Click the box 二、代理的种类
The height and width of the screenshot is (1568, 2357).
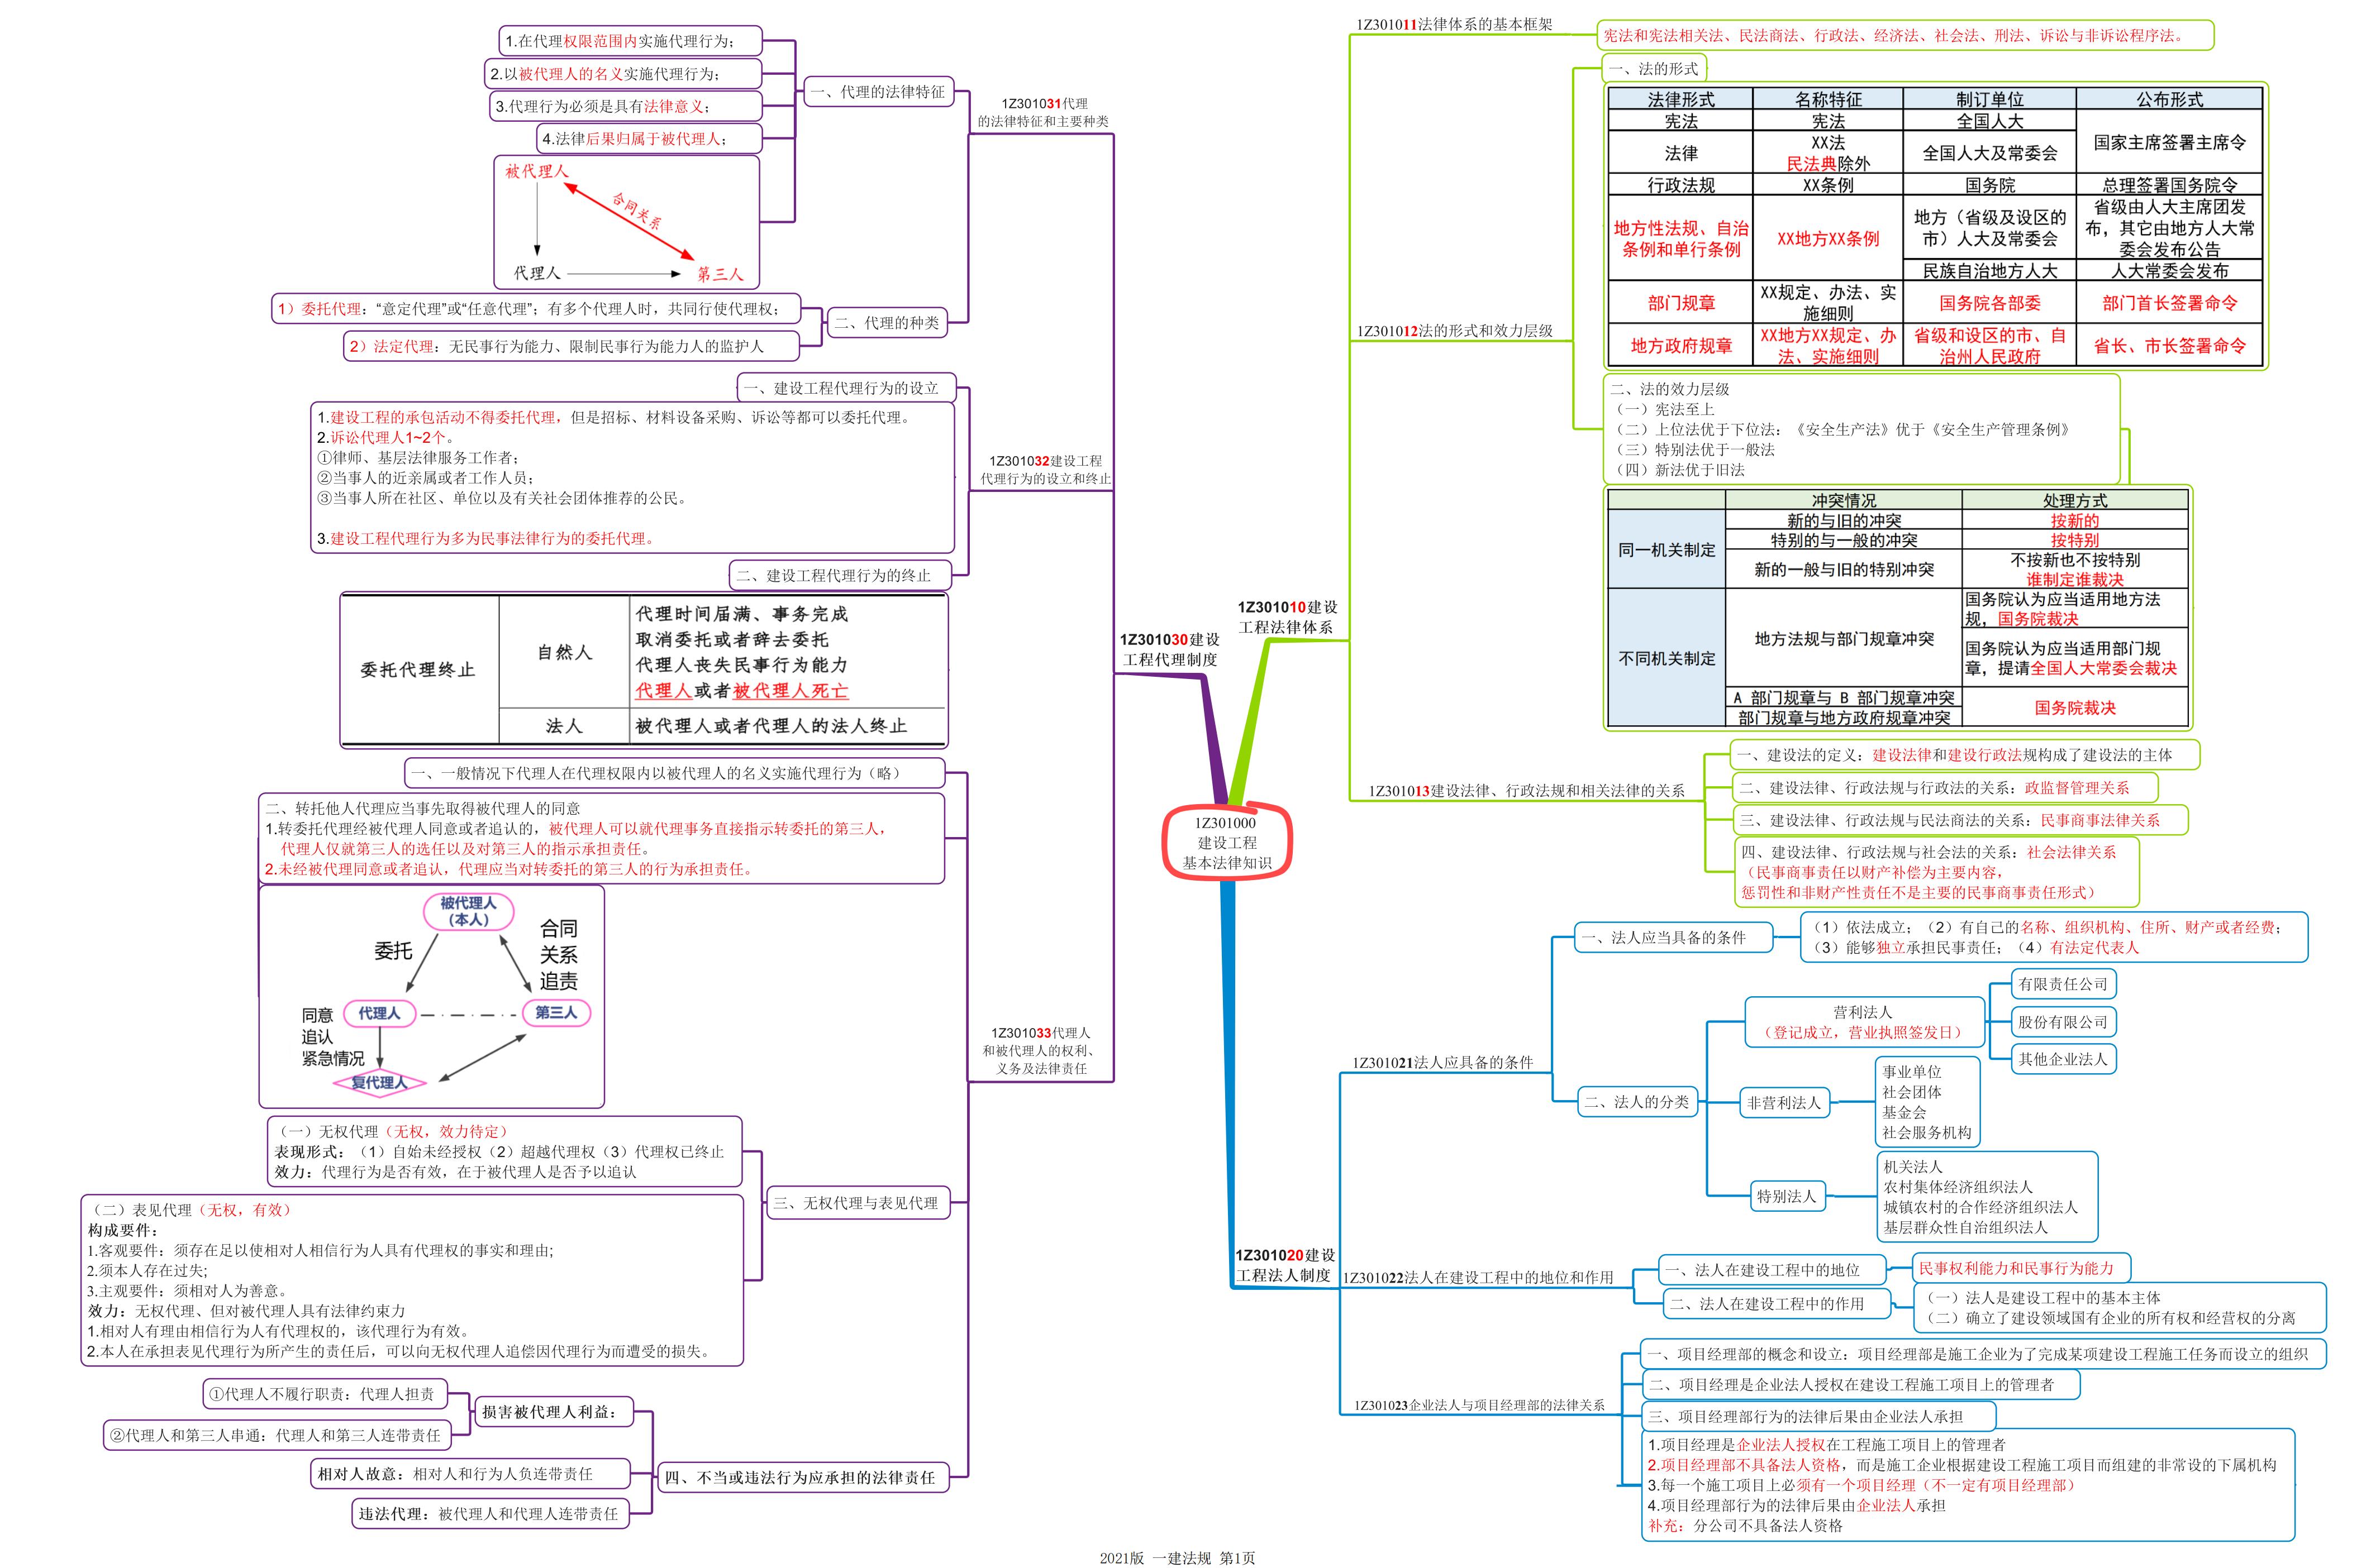(x=887, y=323)
